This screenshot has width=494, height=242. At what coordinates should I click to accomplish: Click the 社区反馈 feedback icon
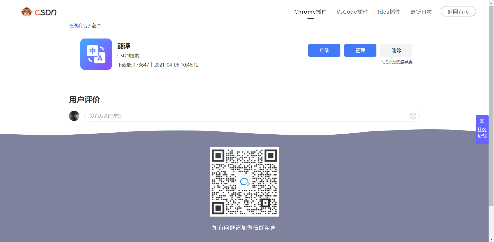coord(482,133)
